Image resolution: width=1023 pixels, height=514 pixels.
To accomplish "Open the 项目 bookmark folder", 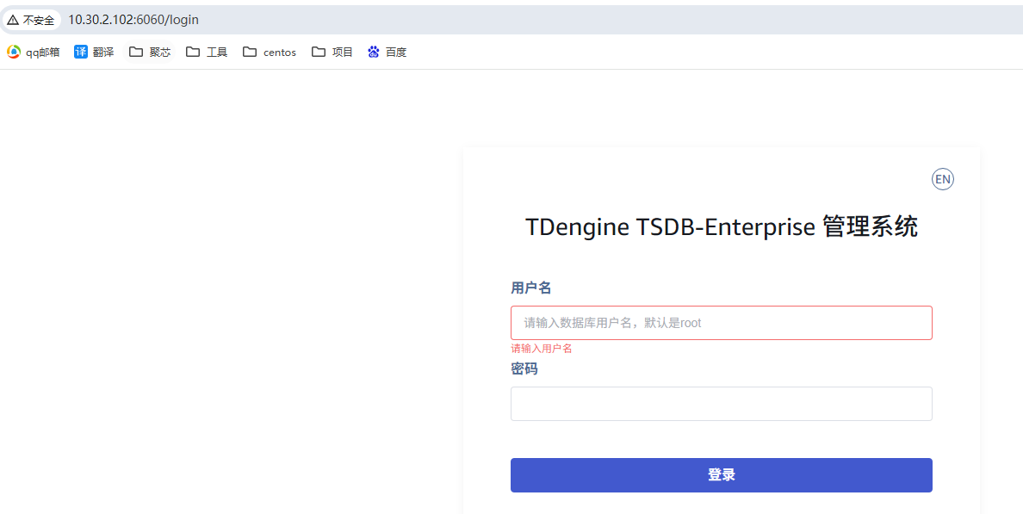I will 332,53.
